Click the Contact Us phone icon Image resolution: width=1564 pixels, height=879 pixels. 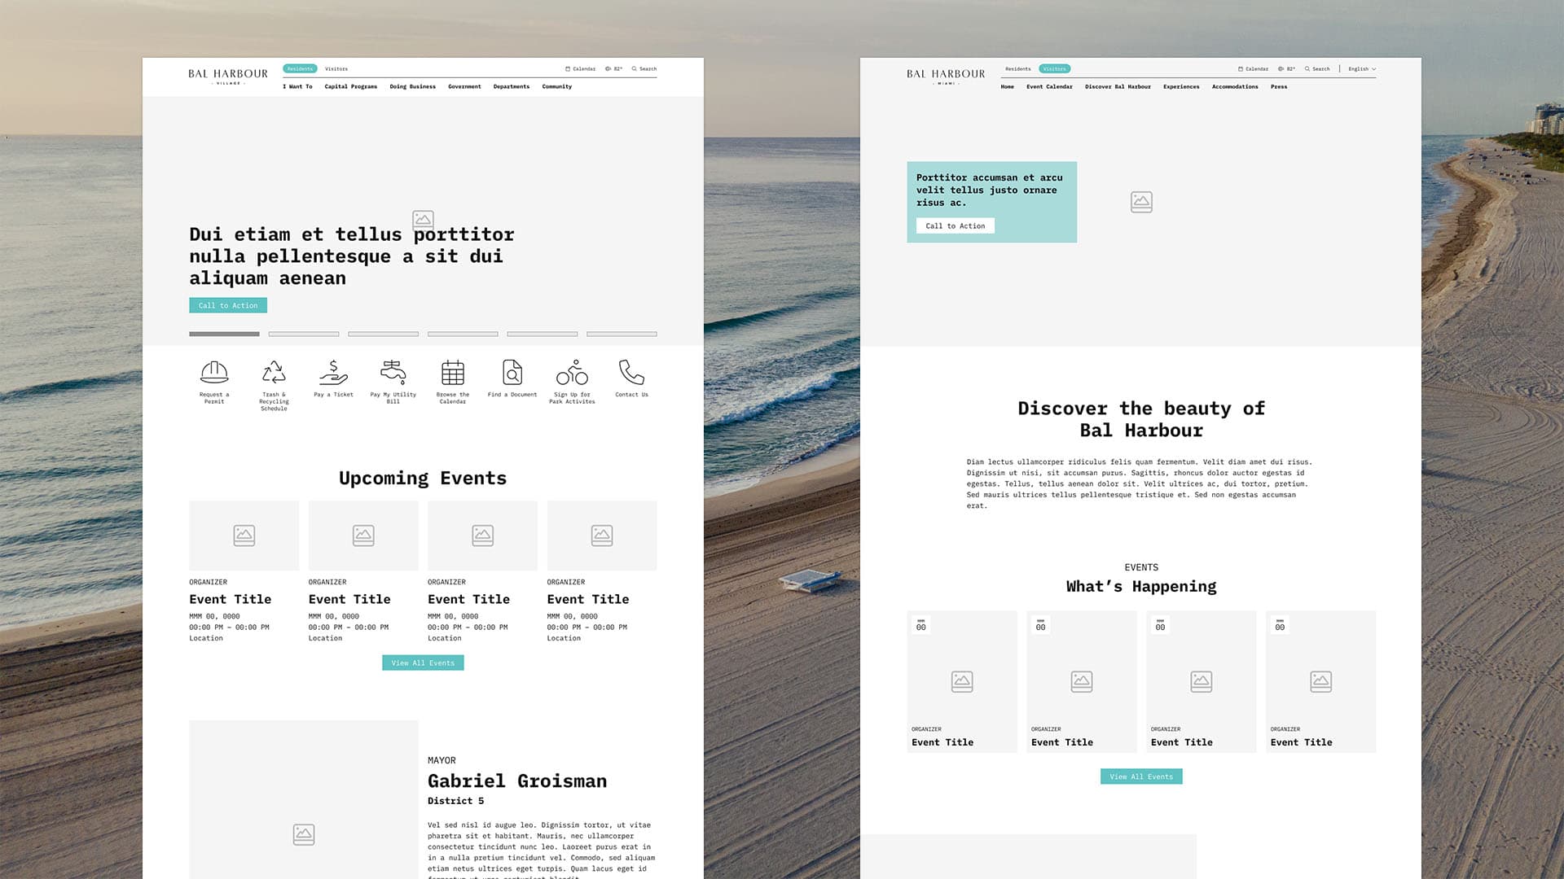point(631,373)
